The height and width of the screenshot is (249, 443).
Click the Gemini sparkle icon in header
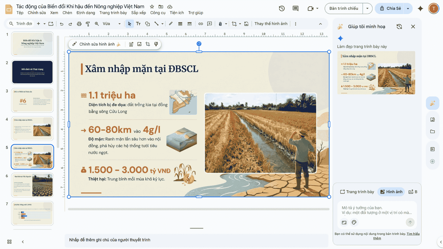point(420,9)
